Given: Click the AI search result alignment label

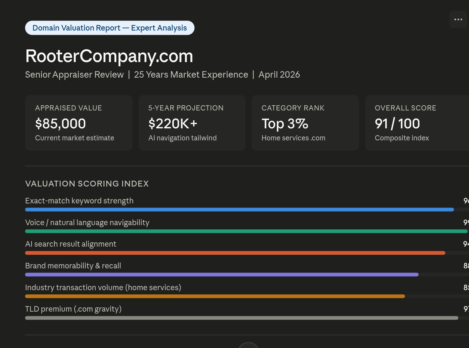Looking at the screenshot, I should click(70, 244).
